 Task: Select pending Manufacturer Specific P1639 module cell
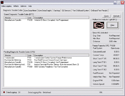pyautogui.click(x=13, y=62)
